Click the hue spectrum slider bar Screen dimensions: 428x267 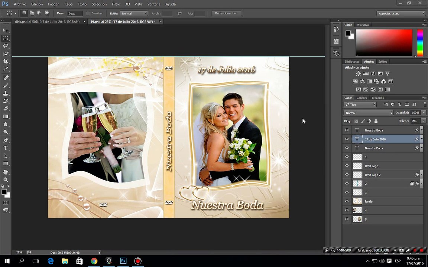tap(420, 43)
